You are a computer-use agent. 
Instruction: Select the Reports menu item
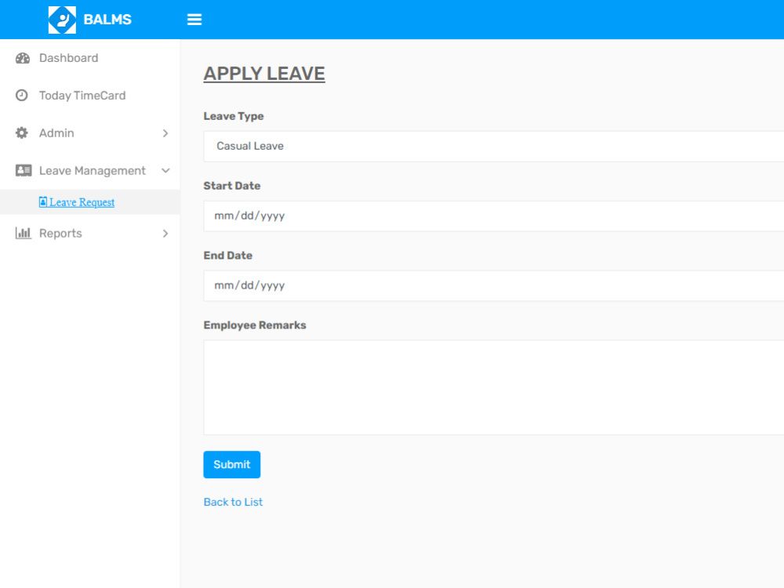coord(90,234)
